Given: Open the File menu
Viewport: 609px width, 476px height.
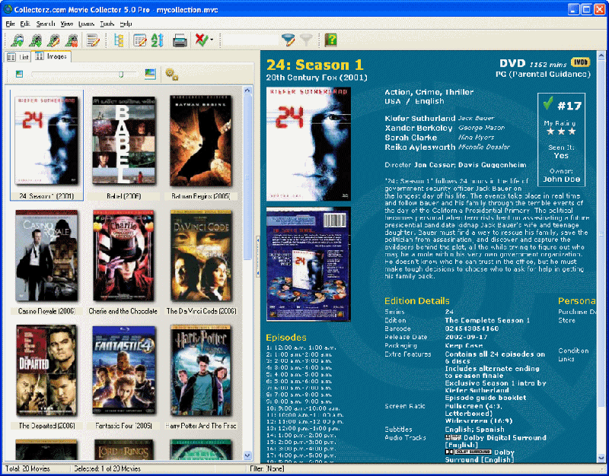Looking at the screenshot, I should [x=10, y=24].
